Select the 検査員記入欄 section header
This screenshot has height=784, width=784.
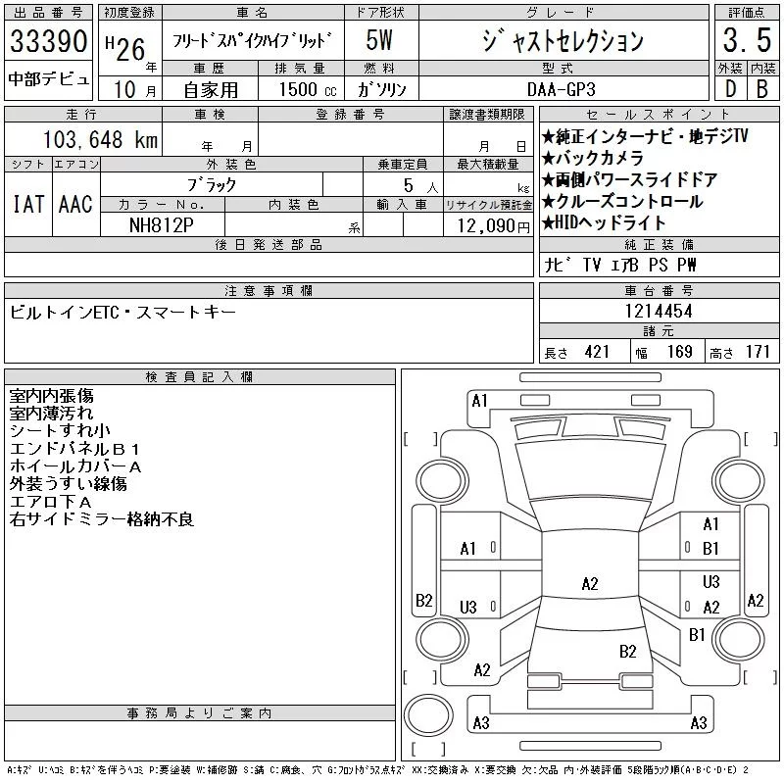(200, 376)
